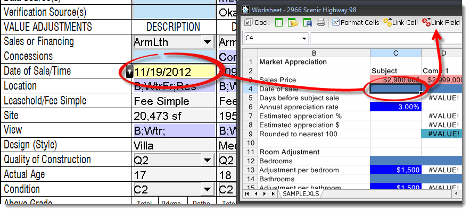470x212 pixels.
Task: Click the 20,473 sf Site field
Action: click(x=174, y=116)
